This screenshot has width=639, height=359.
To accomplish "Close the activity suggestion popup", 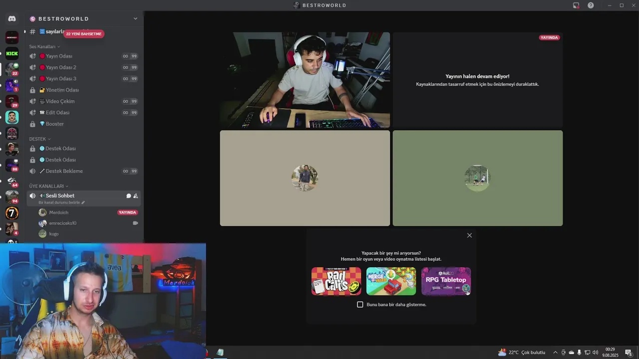I will click(469, 235).
